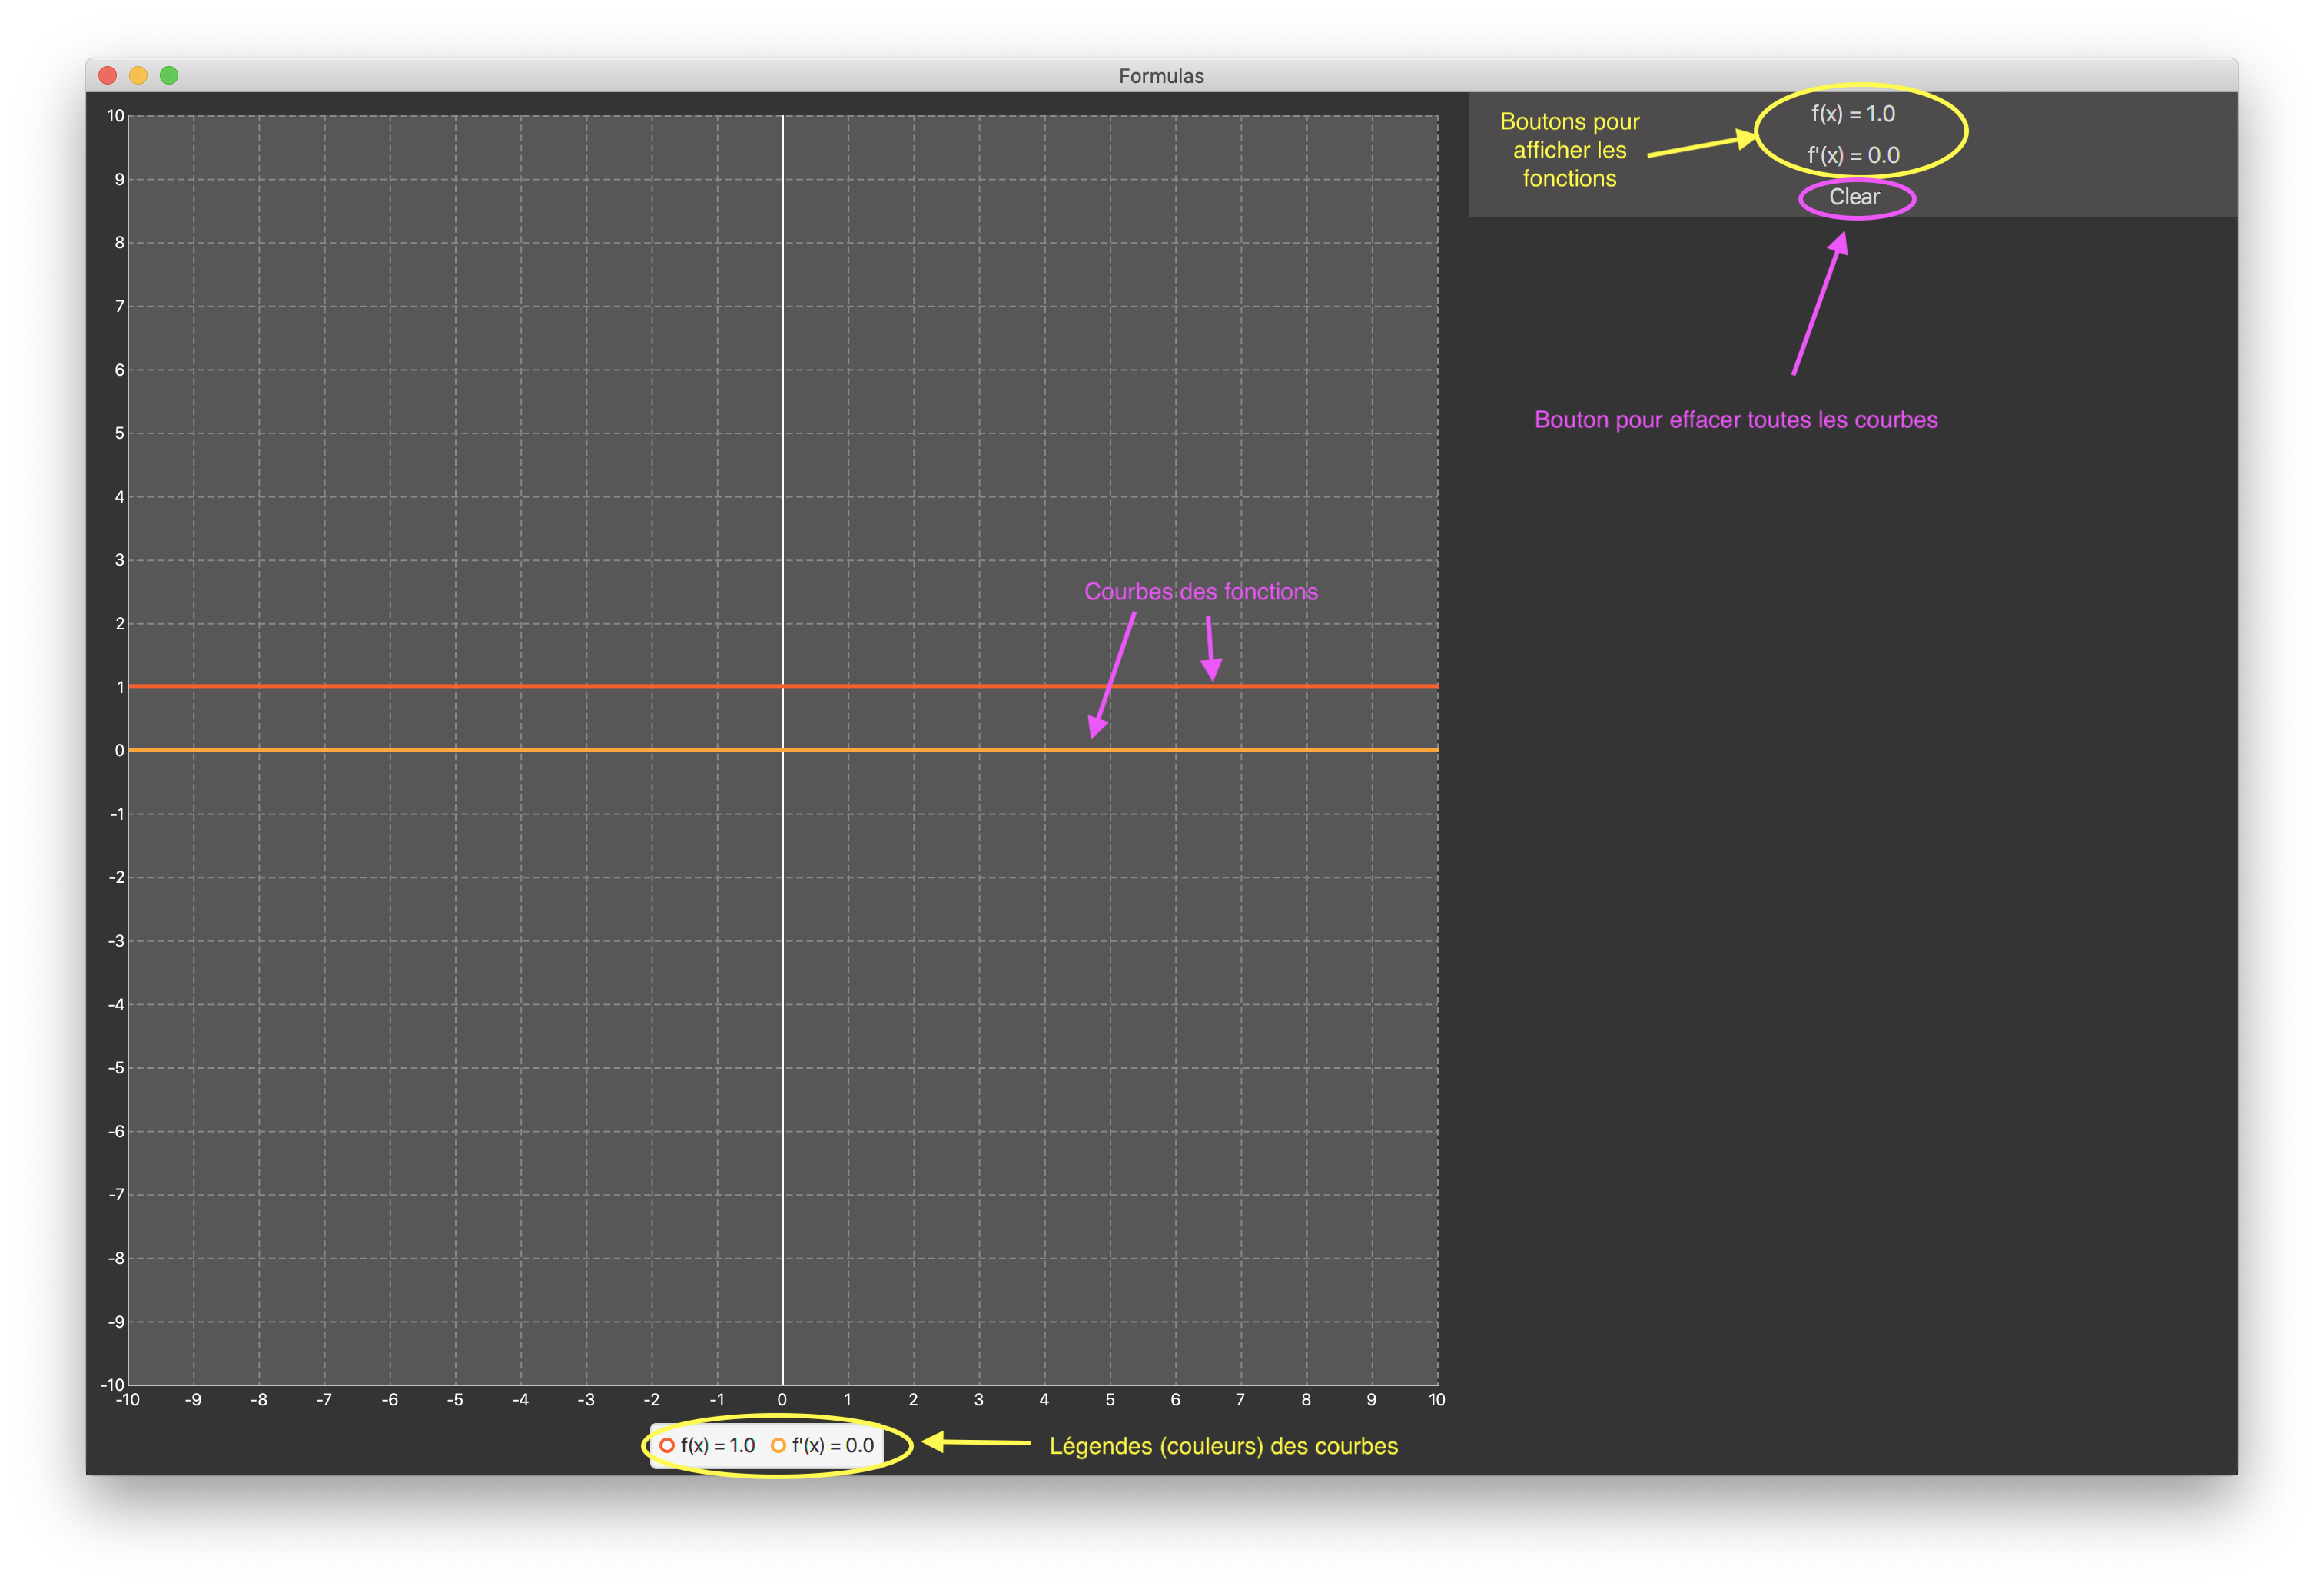The height and width of the screenshot is (1589, 2324).
Task: Click the x-axis tick label 10
Action: [x=1436, y=1399]
